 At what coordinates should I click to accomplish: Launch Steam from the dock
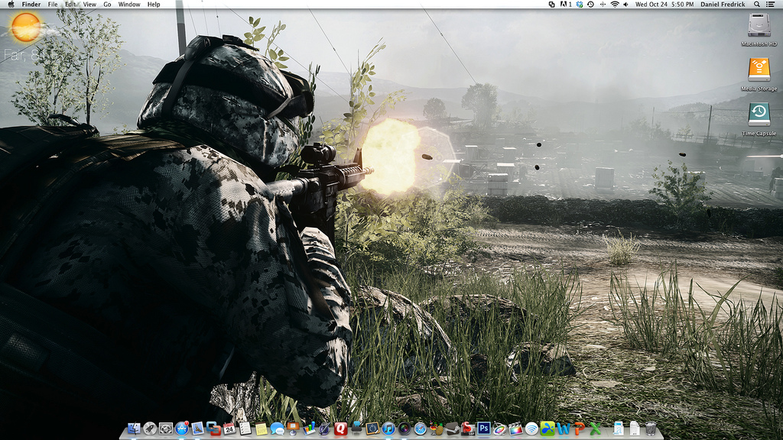452,429
